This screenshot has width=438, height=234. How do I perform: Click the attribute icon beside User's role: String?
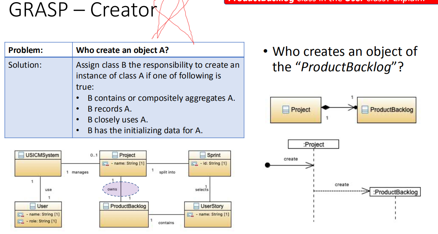[x=21, y=221]
